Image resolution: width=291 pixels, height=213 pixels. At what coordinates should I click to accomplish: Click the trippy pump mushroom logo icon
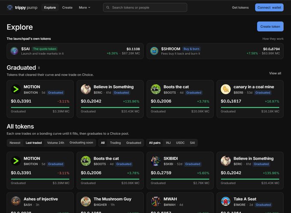pos(10,7)
